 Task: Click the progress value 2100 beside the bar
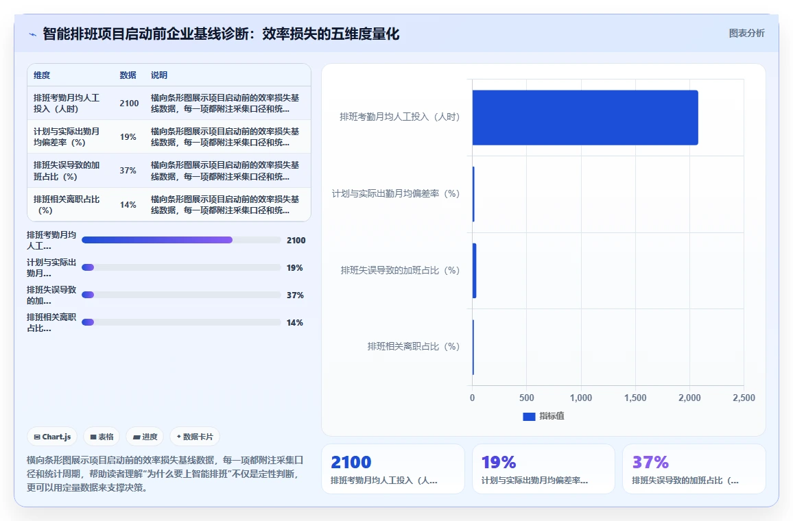pos(296,241)
